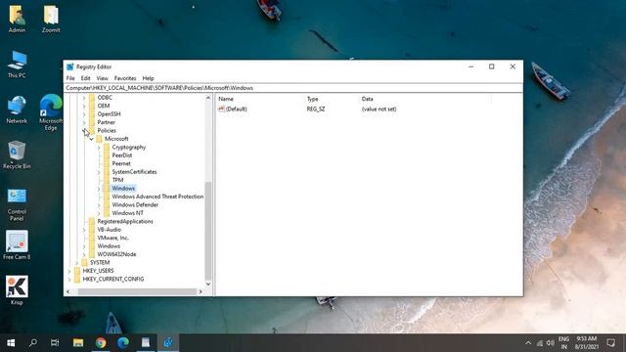Open the Help menu
The height and width of the screenshot is (352, 626).
(x=148, y=78)
